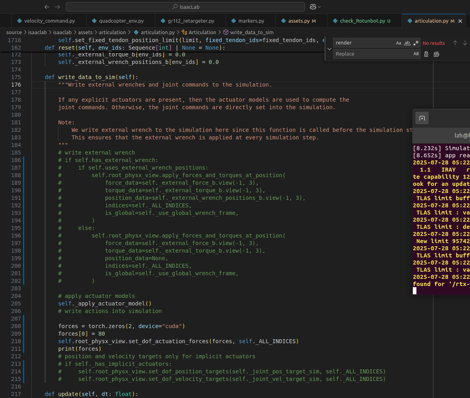
Task: Open the 'articulation' folder breadcrumb
Action: [112, 33]
